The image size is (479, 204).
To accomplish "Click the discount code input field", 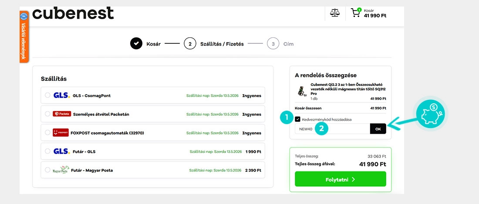I will point(332,129).
